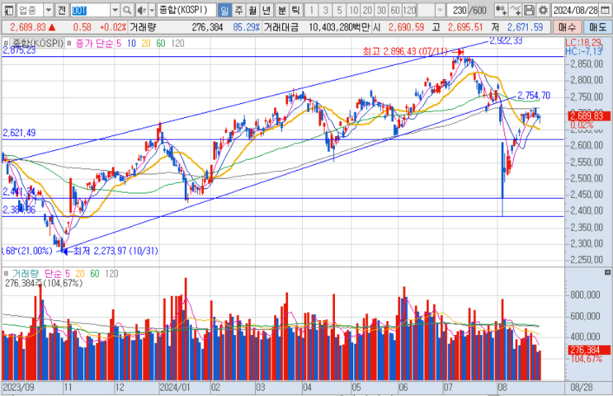613x396 pixels.
Task: Switch to 분 minute chart period
Action: click(281, 10)
